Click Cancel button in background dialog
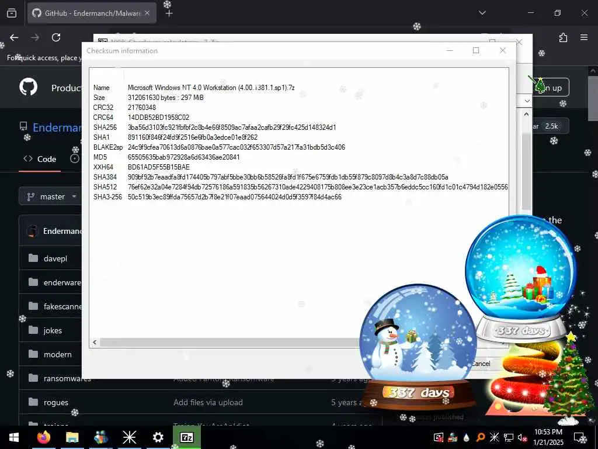 coord(481,364)
